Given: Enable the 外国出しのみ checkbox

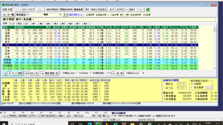Looking at the screenshot, I should click(61, 73).
